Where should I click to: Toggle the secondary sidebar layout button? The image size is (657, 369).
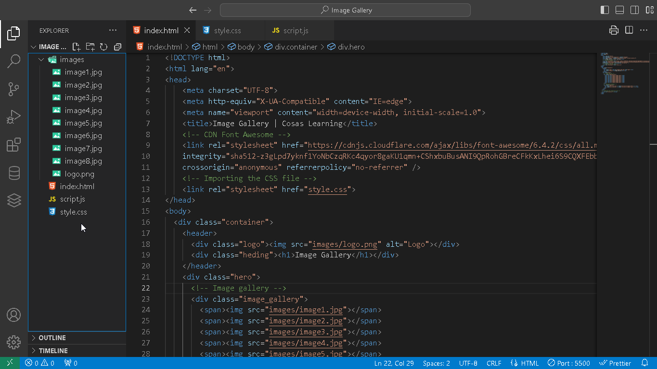point(634,10)
